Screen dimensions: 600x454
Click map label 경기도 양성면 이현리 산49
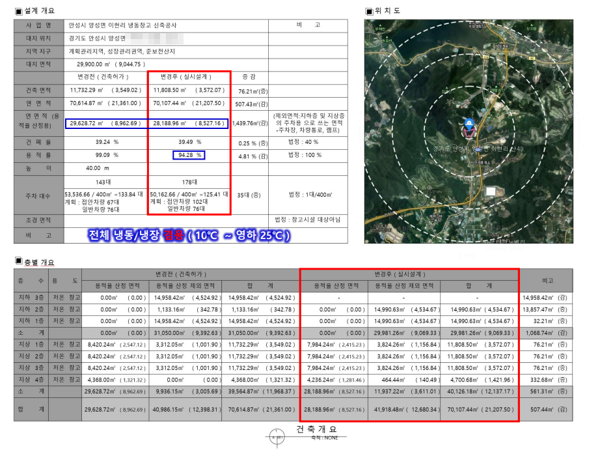click(478, 149)
